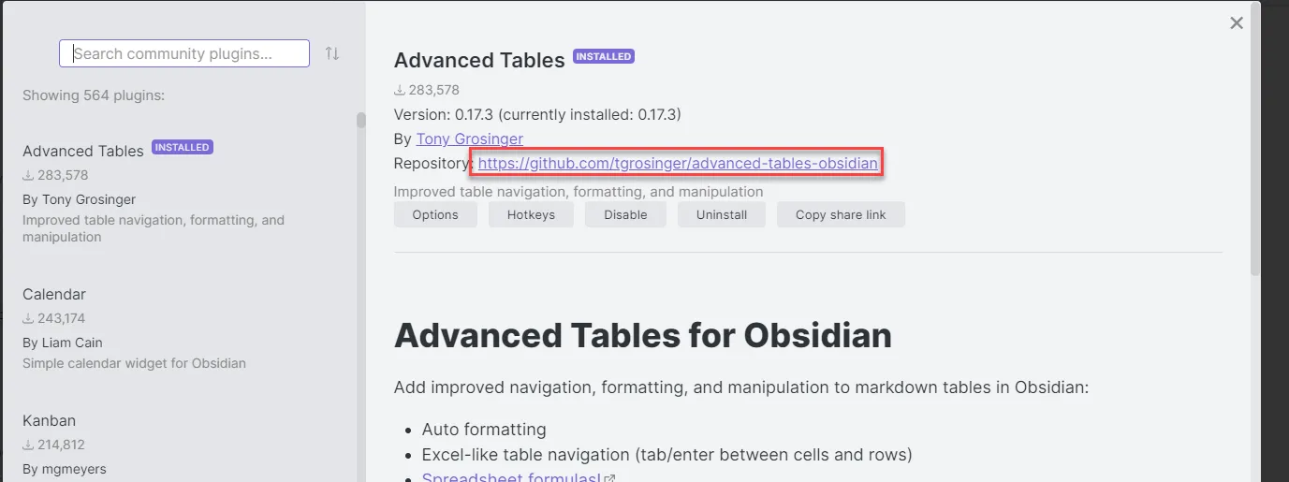Click the INSTALLED badge in the details header
Image resolution: width=1289 pixels, height=482 pixels.
603,56
